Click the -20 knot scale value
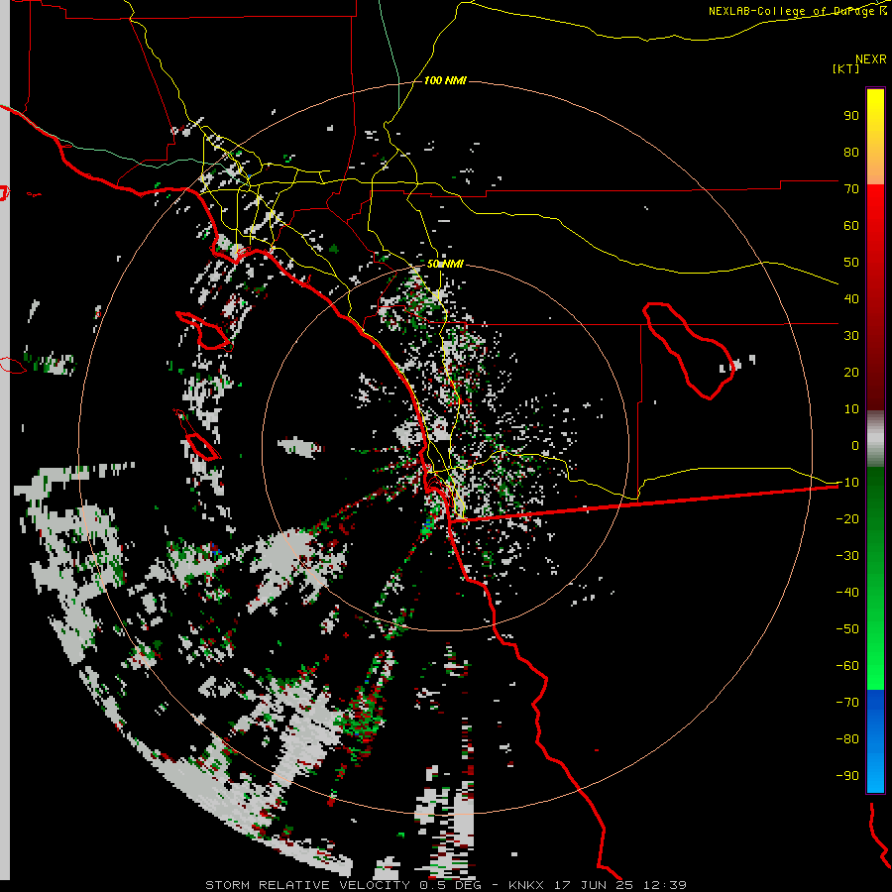Viewport: 892px width, 892px height. pos(847,519)
